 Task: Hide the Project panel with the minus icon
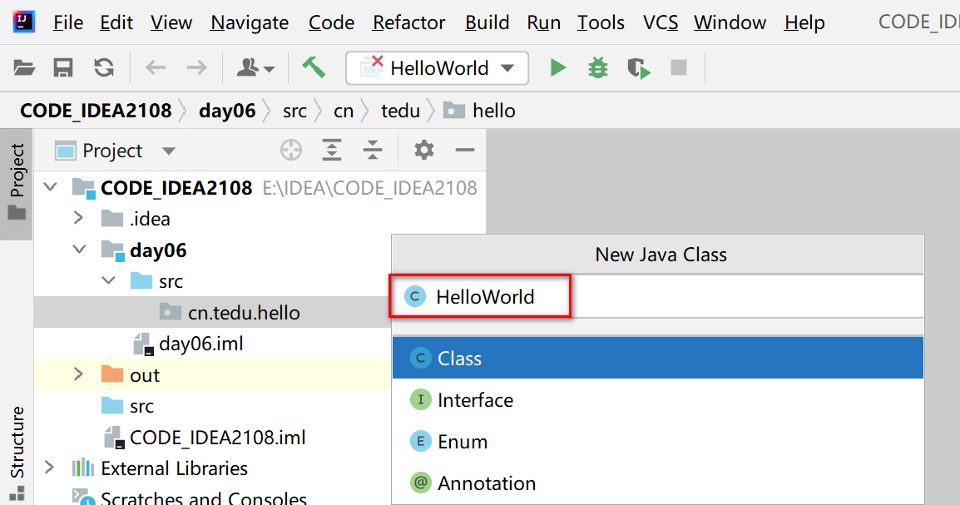(464, 150)
